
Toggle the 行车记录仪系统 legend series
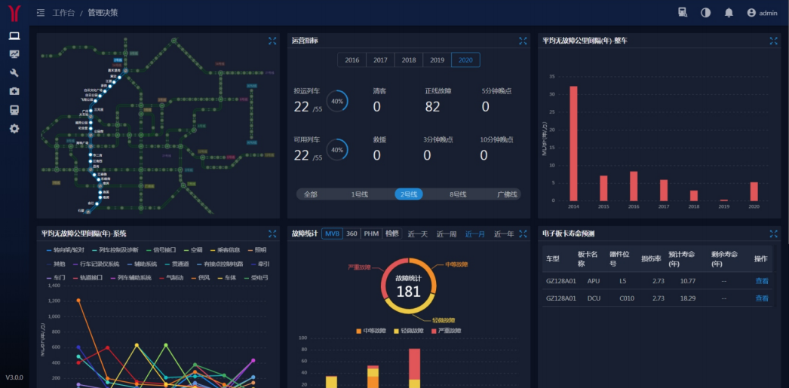pyautogui.click(x=95, y=264)
